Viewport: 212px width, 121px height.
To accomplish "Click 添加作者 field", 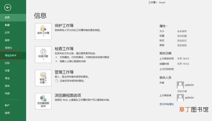I will point(182,91).
